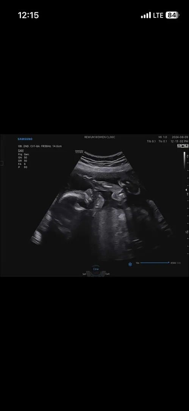Select the [2D] mode label

(20, 151)
